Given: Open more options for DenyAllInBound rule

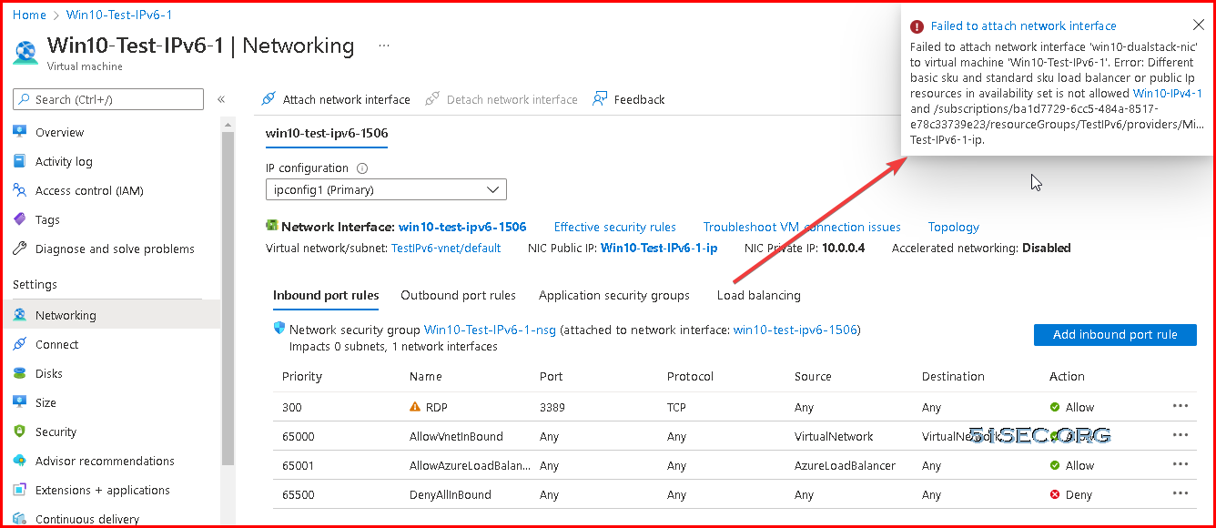Looking at the screenshot, I should (1181, 493).
